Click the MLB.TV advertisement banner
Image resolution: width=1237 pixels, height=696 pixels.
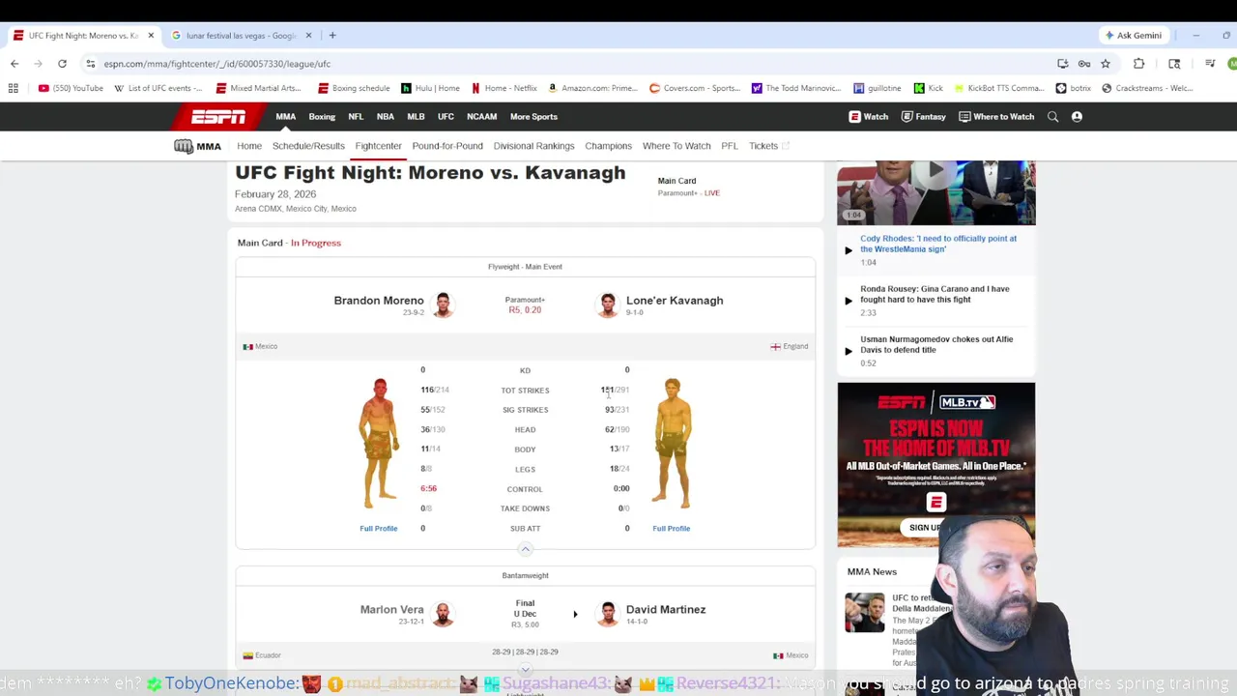(935, 465)
